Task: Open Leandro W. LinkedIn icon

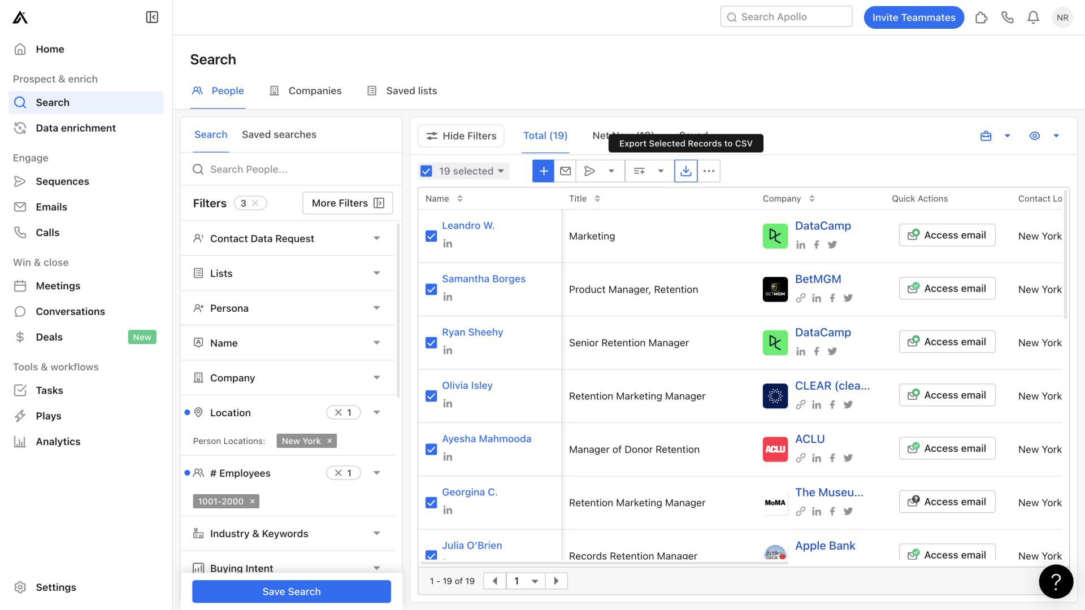Action: (x=448, y=243)
